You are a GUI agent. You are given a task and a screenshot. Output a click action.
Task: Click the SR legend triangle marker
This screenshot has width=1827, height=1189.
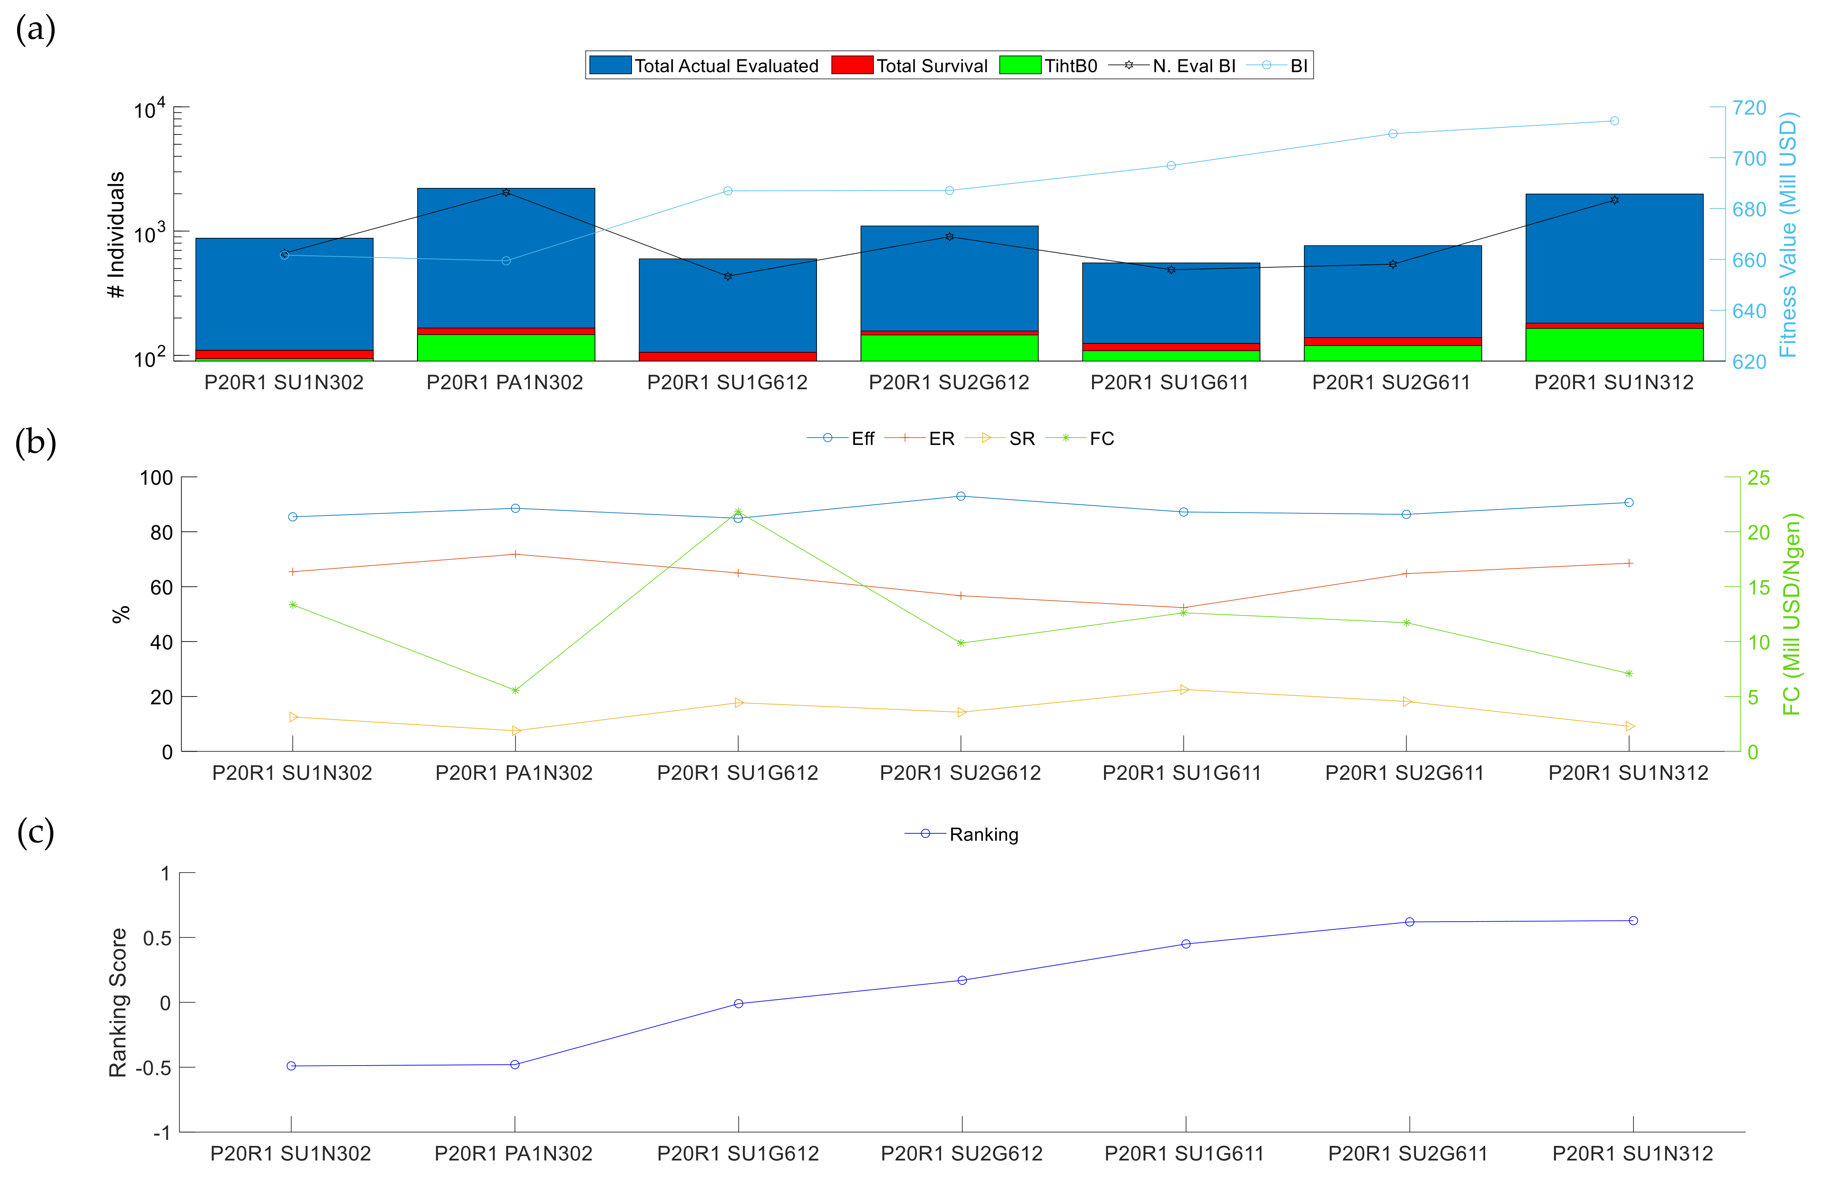point(986,438)
